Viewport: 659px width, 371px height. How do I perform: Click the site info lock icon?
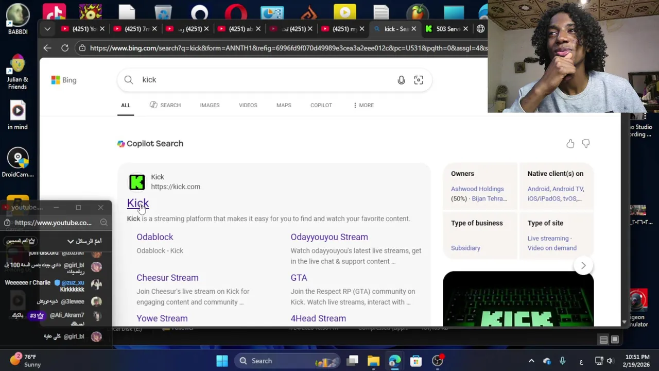[x=82, y=48]
